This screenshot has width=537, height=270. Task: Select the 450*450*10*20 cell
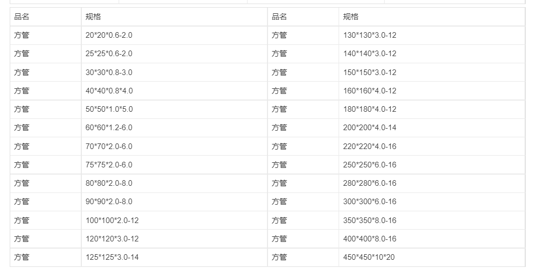coord(432,257)
